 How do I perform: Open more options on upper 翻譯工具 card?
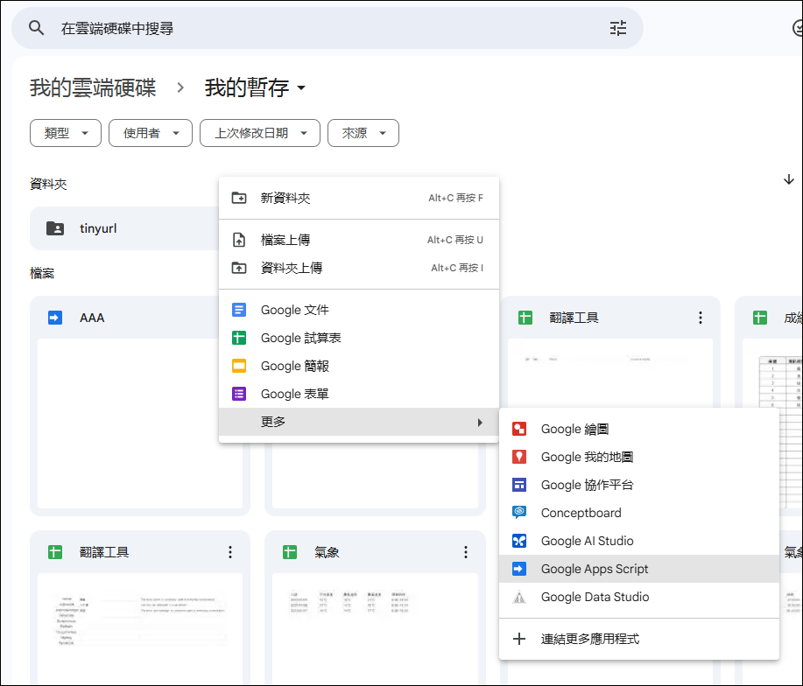pos(700,318)
